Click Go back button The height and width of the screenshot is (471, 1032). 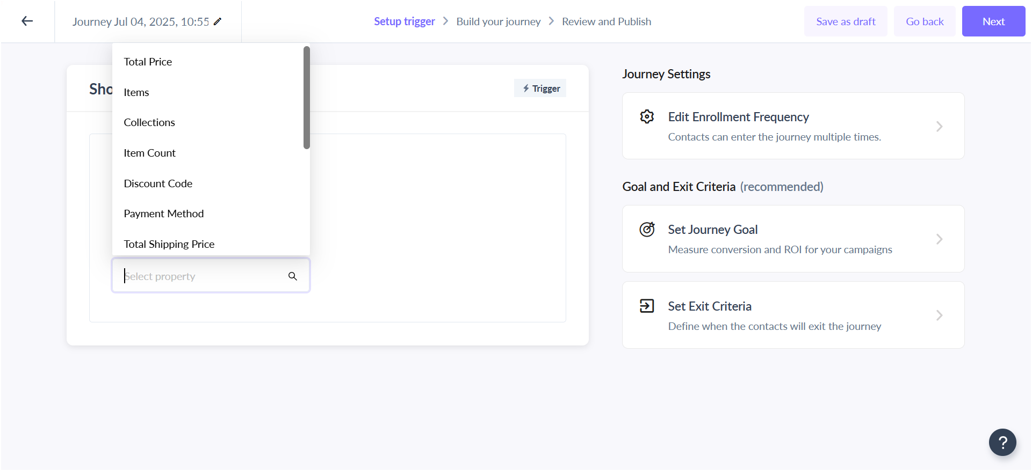pos(925,21)
